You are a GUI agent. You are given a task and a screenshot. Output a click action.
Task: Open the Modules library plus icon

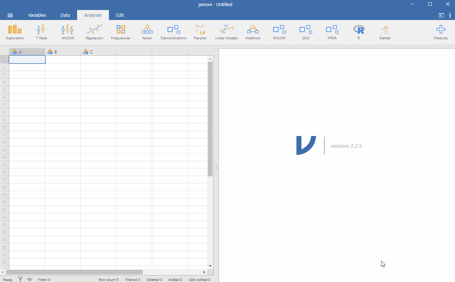(441, 32)
